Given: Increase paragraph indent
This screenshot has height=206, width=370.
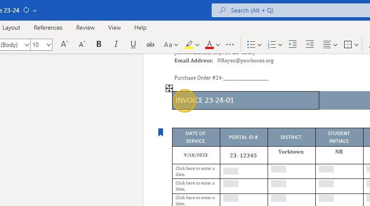Looking at the screenshot, I should pos(310,44).
